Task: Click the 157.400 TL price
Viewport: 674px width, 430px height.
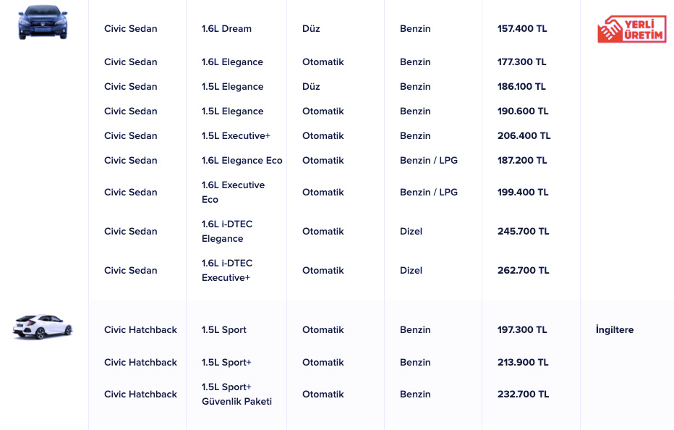Action: point(522,29)
